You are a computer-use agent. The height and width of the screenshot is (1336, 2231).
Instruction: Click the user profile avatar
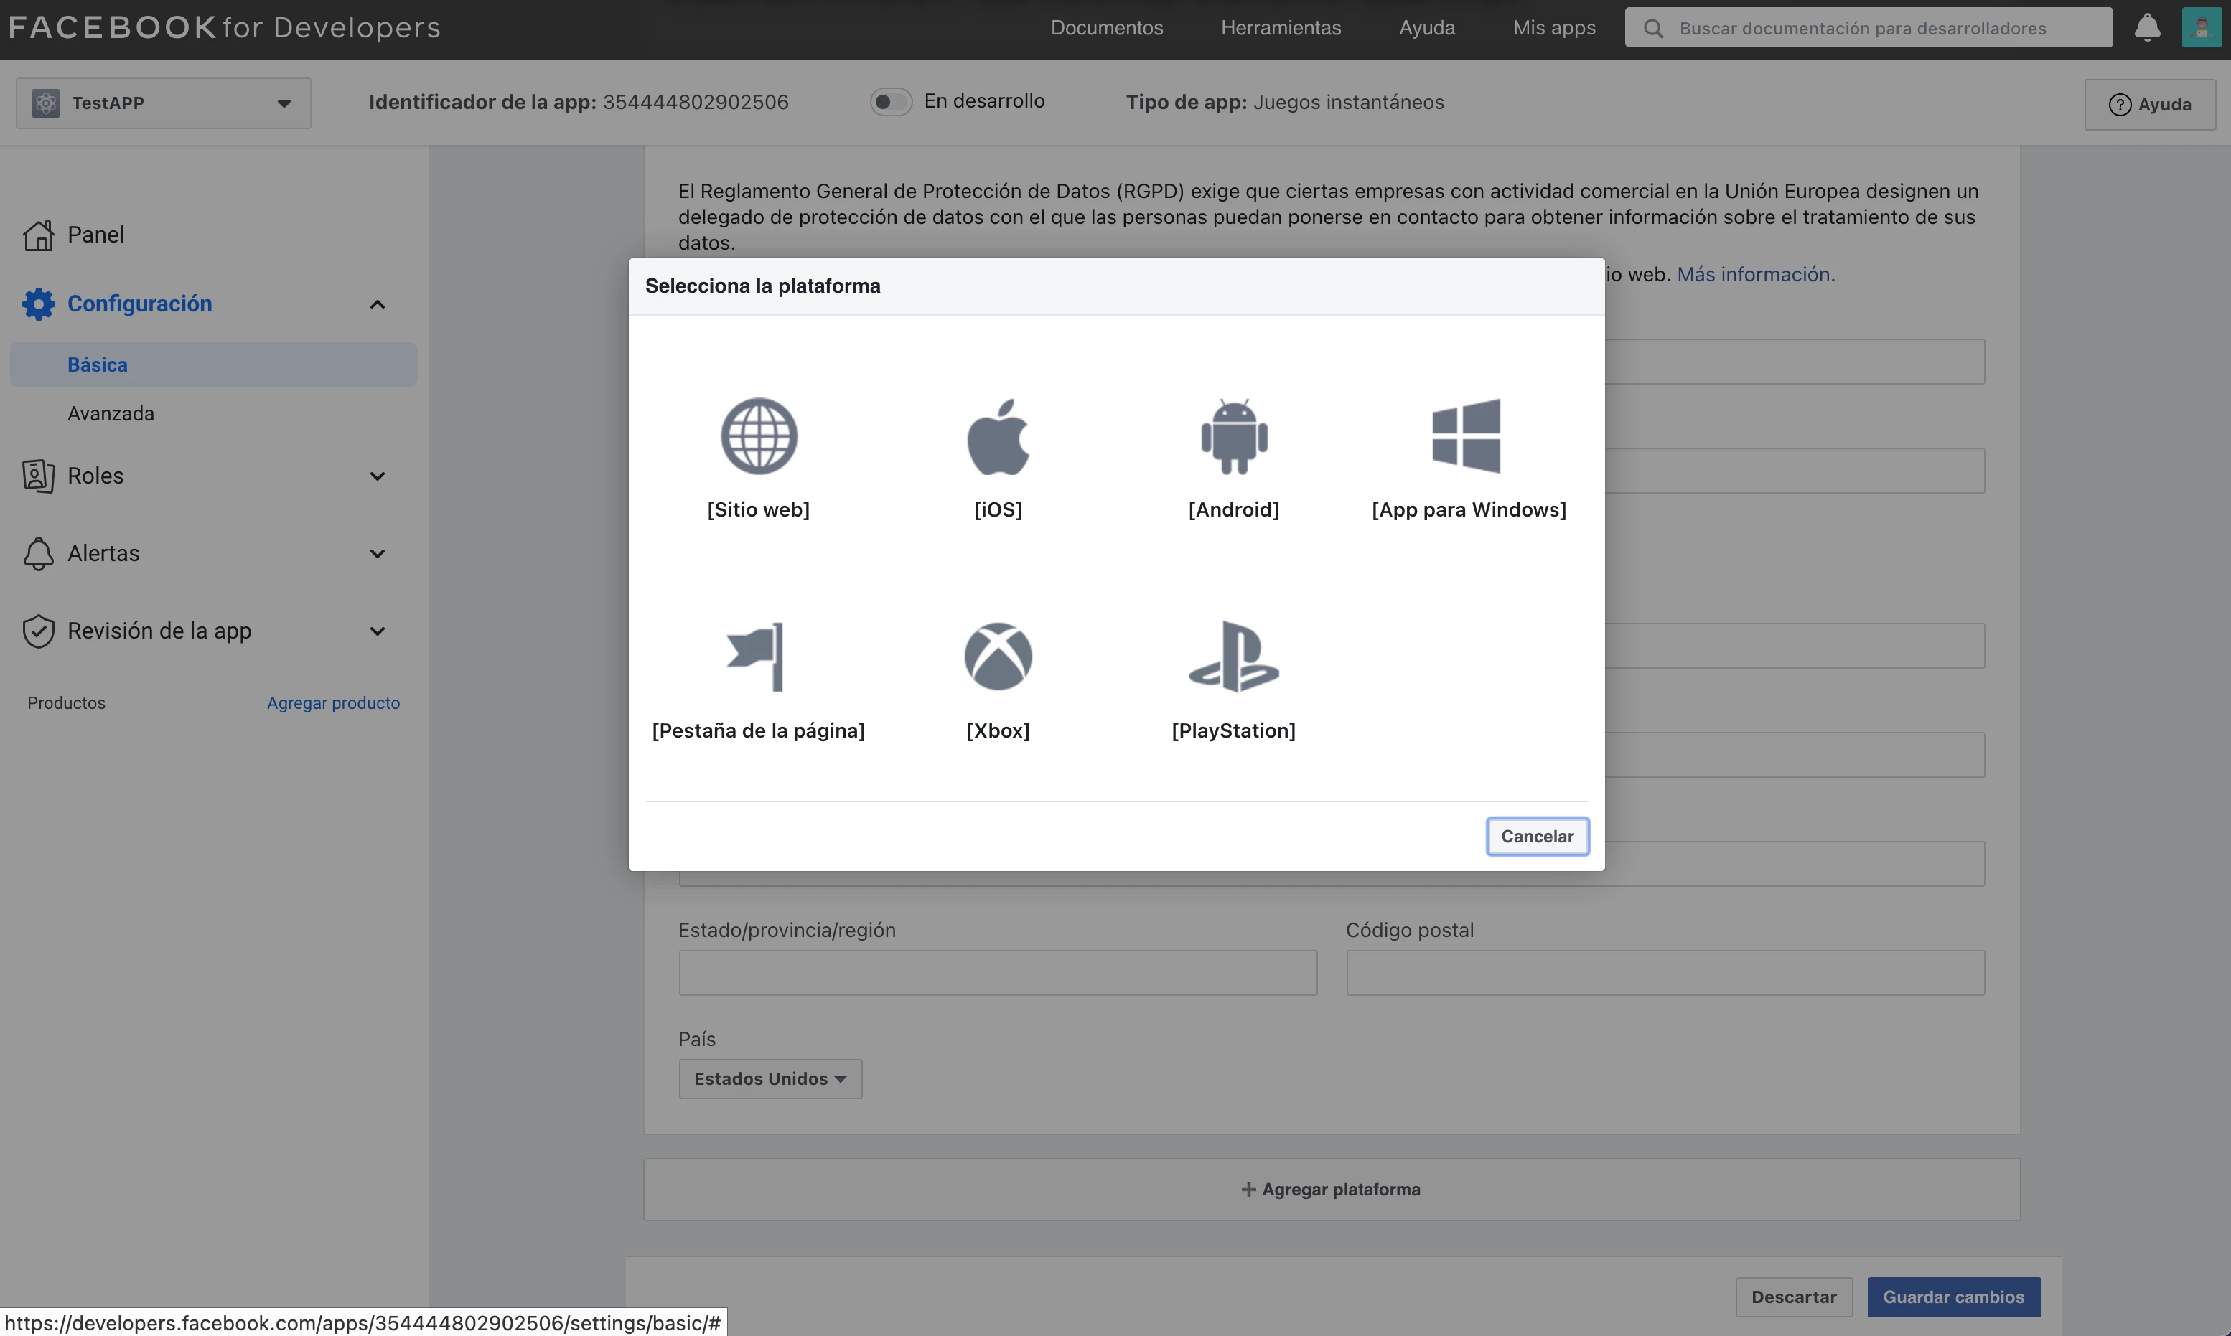pyautogui.click(x=2200, y=28)
